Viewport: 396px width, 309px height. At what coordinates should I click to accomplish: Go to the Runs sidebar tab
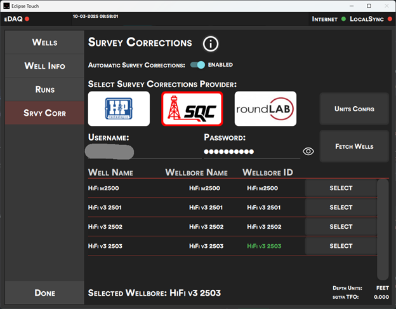coord(44,89)
